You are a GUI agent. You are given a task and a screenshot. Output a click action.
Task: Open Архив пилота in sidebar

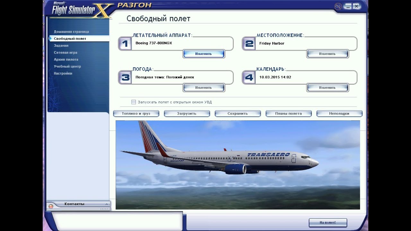pos(66,59)
